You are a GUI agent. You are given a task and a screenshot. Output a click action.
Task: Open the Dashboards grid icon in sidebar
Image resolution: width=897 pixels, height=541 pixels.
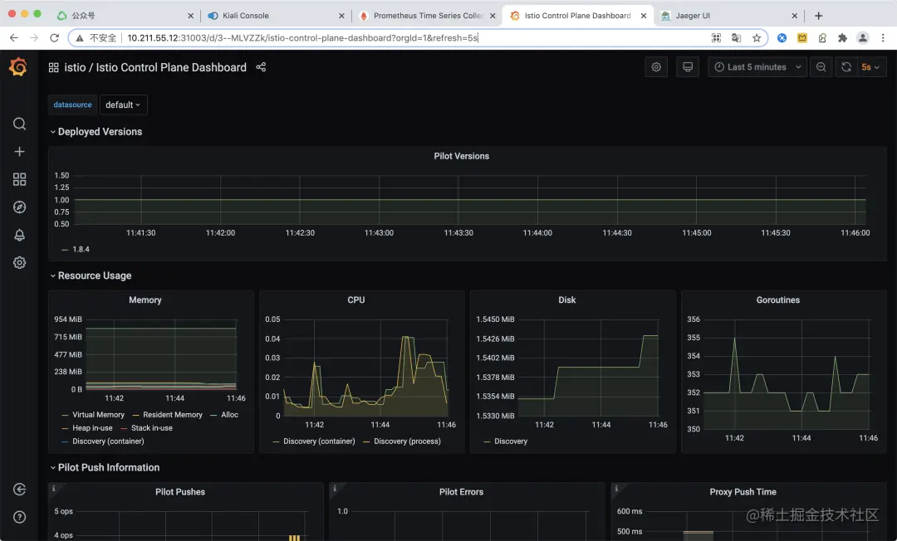click(19, 179)
